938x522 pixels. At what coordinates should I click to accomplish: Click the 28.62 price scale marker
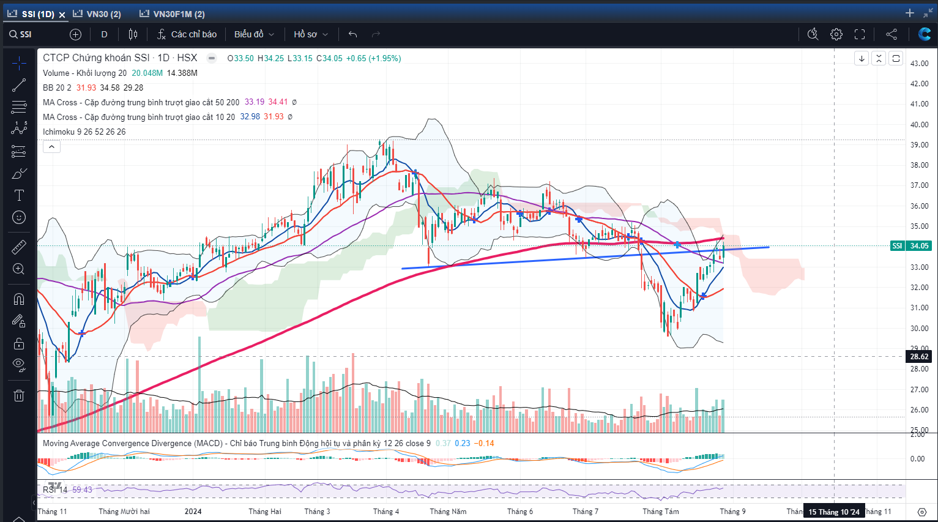point(918,357)
